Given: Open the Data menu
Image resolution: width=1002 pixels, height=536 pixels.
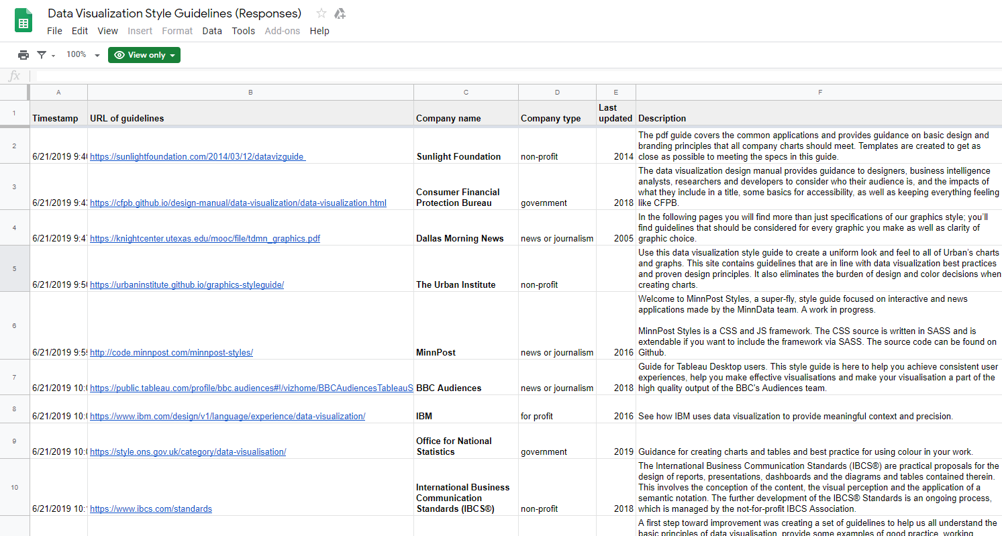Looking at the screenshot, I should [212, 30].
